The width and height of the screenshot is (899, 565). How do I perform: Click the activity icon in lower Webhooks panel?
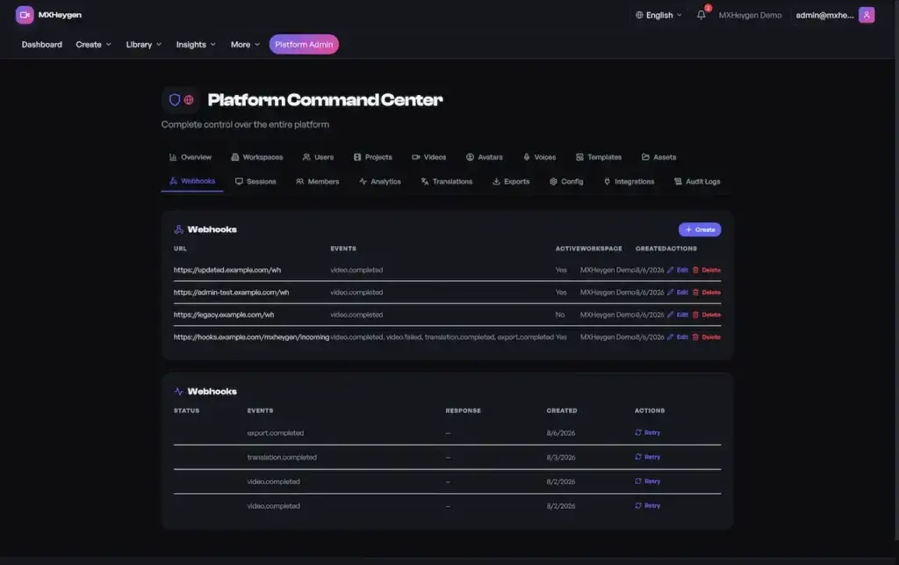point(178,391)
